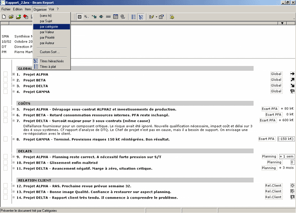Click the (-150 k€) value field
Image resolution: width=296 pixels, height=213 pixels.
click(x=286, y=139)
